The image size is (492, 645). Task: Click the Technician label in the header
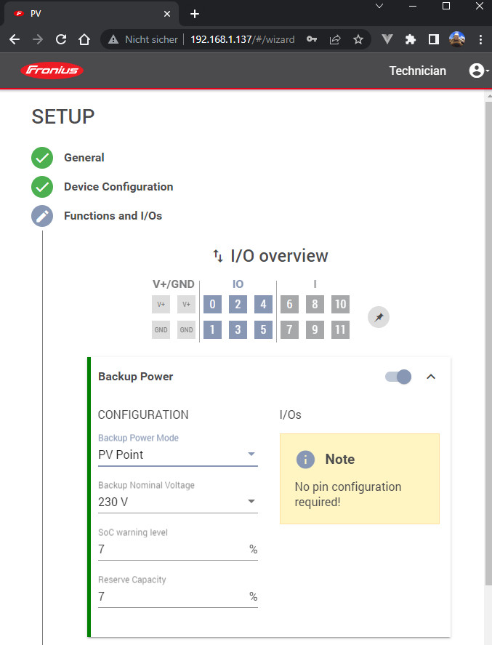(417, 71)
